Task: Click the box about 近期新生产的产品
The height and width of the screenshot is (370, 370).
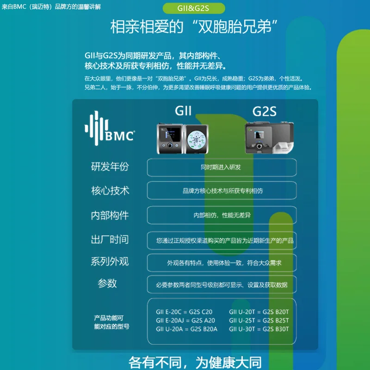Action: point(222,240)
